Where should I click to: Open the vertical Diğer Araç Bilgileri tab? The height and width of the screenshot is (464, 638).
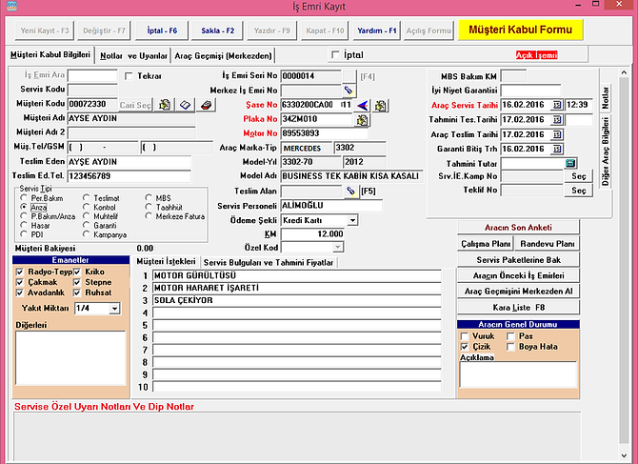(x=606, y=151)
